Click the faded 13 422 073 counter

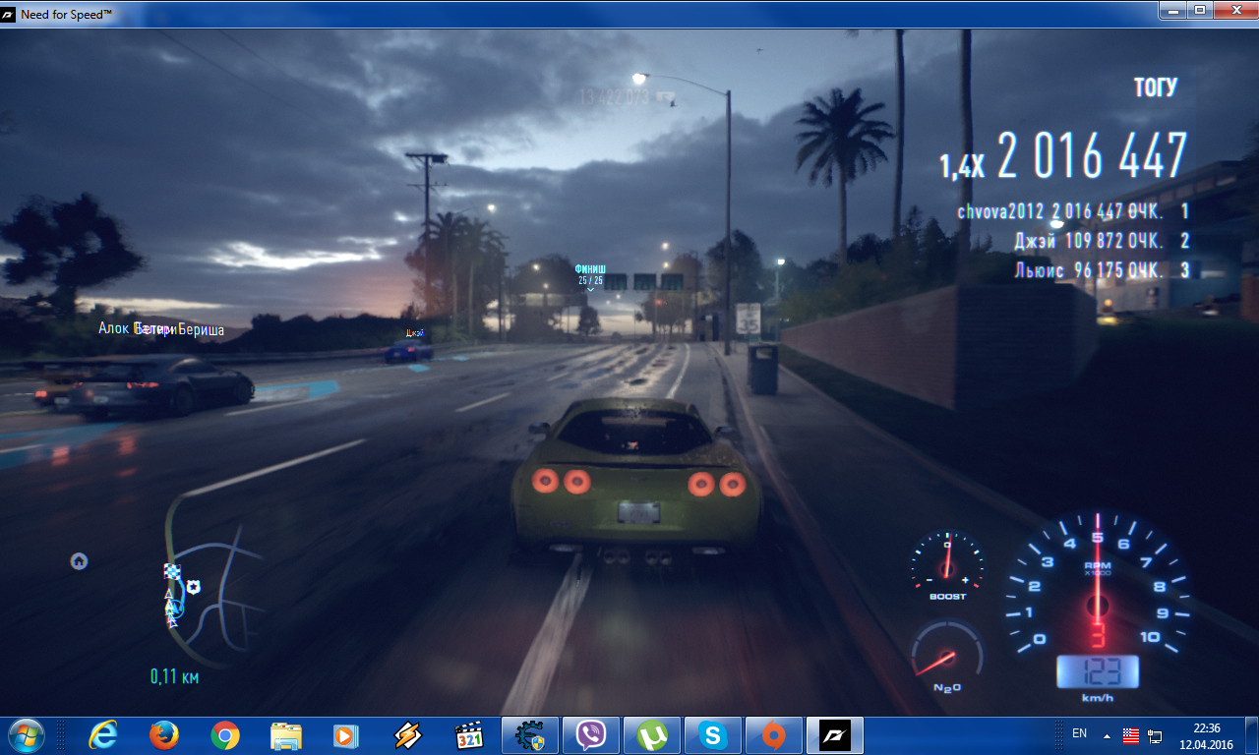[626, 97]
